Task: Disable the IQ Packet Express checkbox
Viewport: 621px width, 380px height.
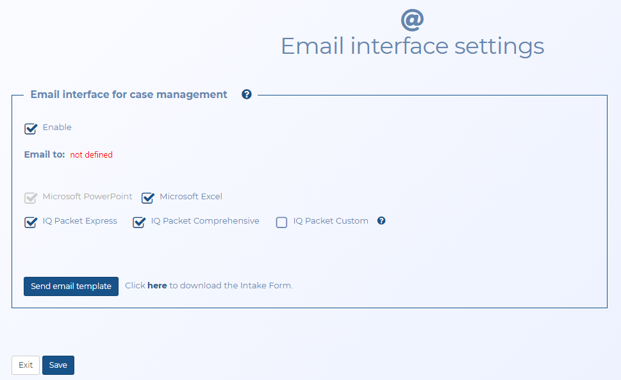Action: click(x=30, y=222)
